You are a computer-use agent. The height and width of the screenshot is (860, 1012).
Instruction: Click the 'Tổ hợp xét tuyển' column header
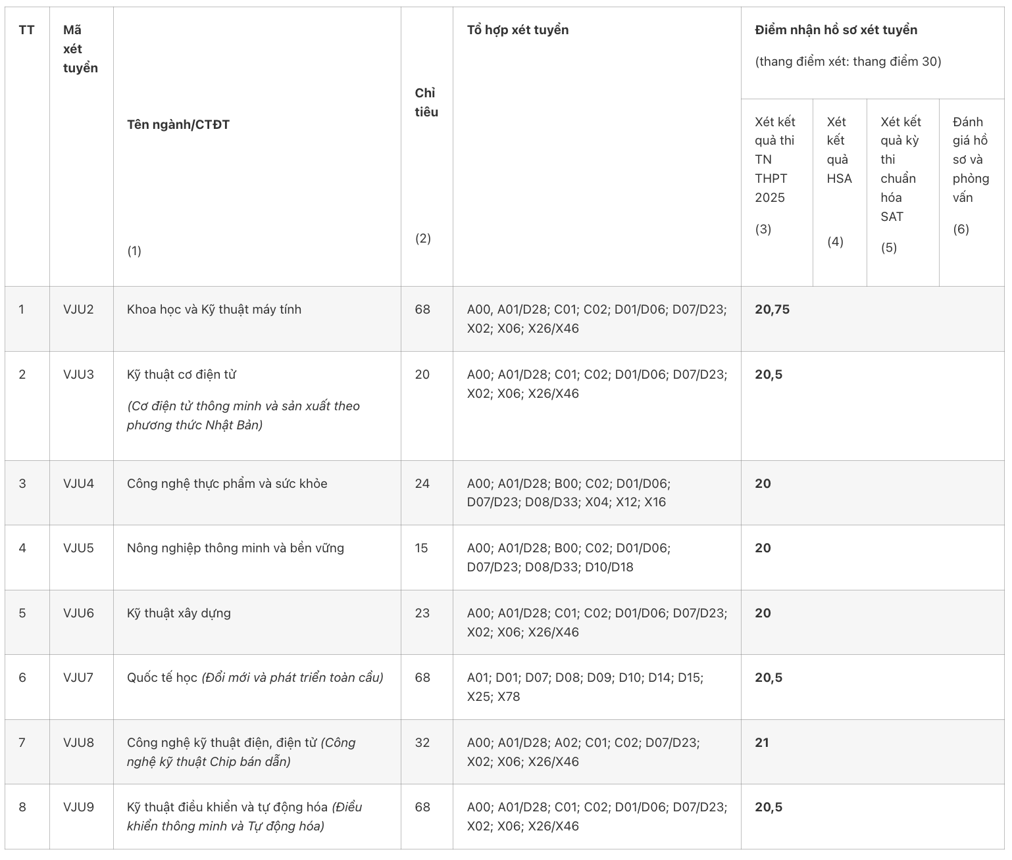[x=517, y=30]
